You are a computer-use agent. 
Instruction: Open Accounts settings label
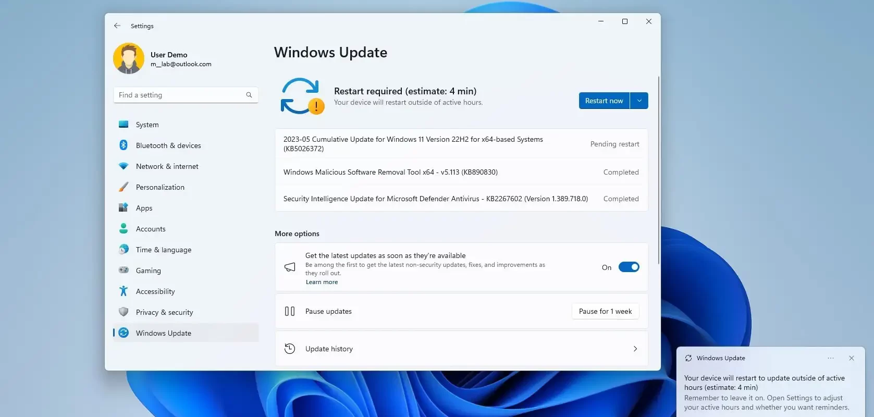pyautogui.click(x=151, y=229)
